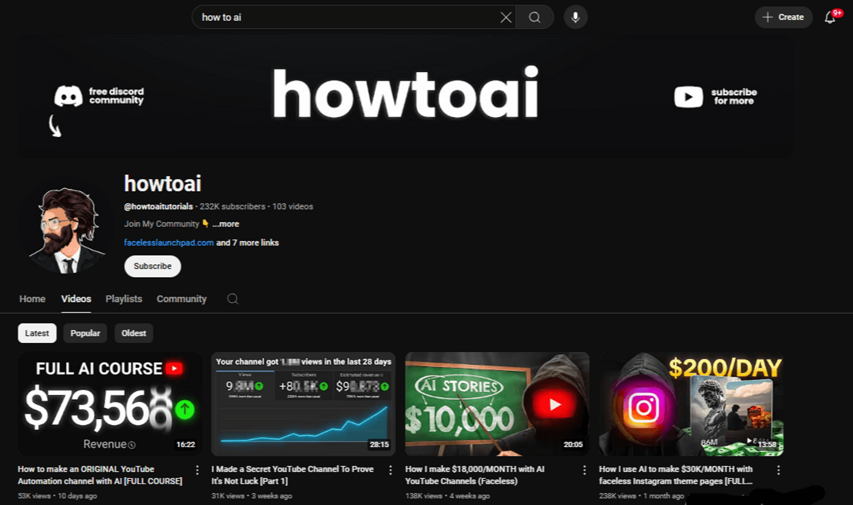Select the Oldest filter chip
The image size is (853, 505).
(133, 333)
